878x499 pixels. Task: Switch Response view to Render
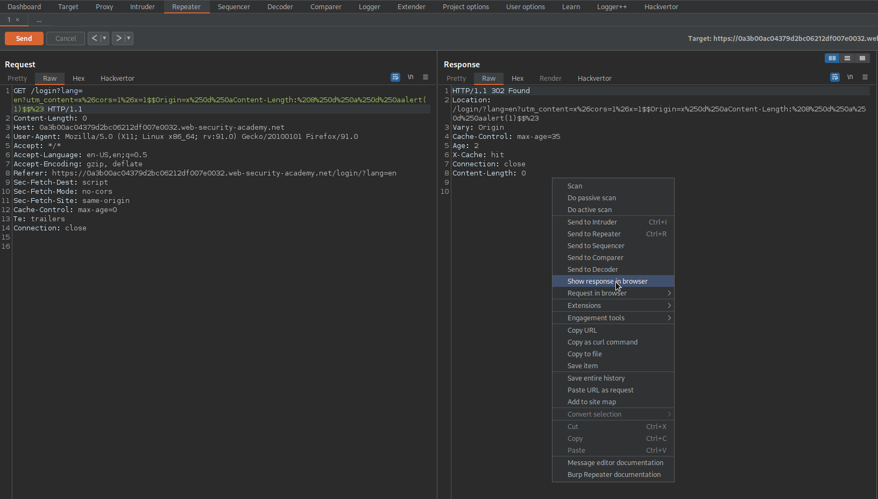tap(550, 79)
